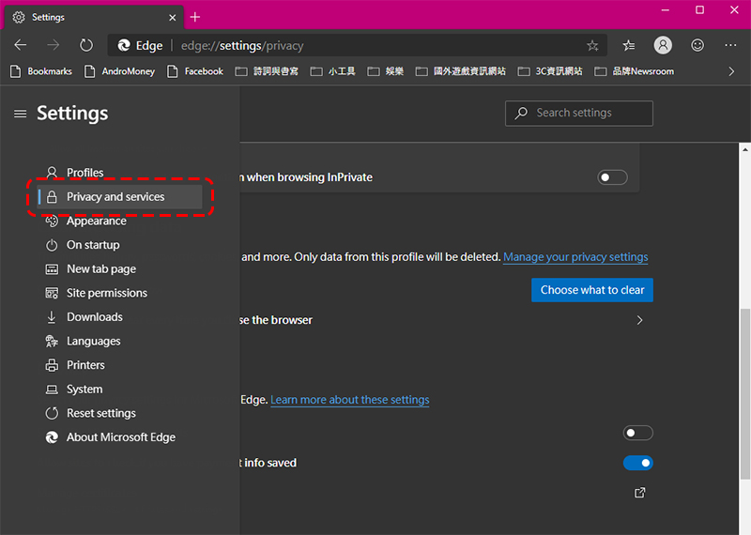The image size is (751, 535).
Task: Follow the Manage your privacy settings link
Action: pyautogui.click(x=575, y=257)
